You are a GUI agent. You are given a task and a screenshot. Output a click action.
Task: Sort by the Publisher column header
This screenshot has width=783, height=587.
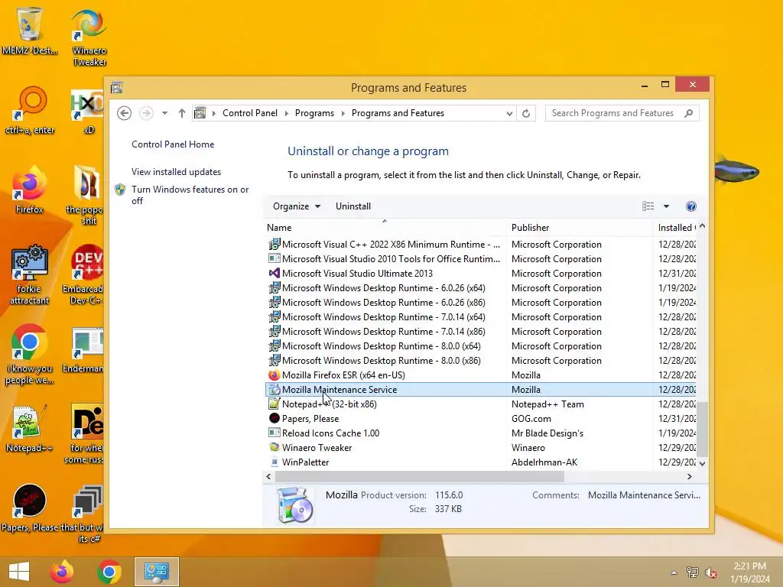[x=580, y=228]
